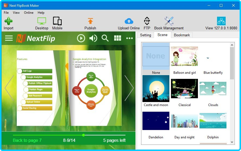Click Upload Online bar on left page
The width and height of the screenshot is (241, 151).
tap(37, 102)
